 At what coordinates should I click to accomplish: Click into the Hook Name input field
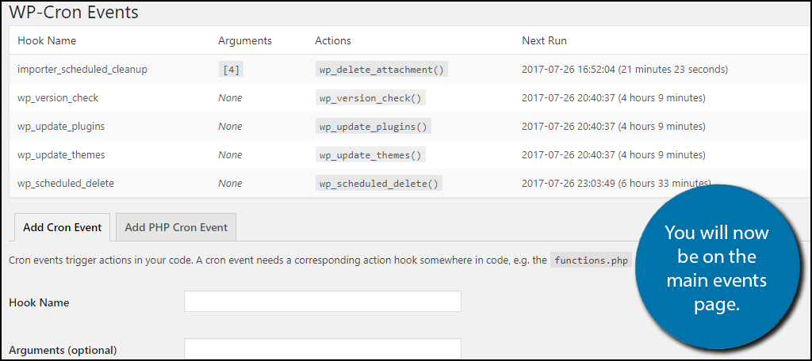pyautogui.click(x=322, y=302)
